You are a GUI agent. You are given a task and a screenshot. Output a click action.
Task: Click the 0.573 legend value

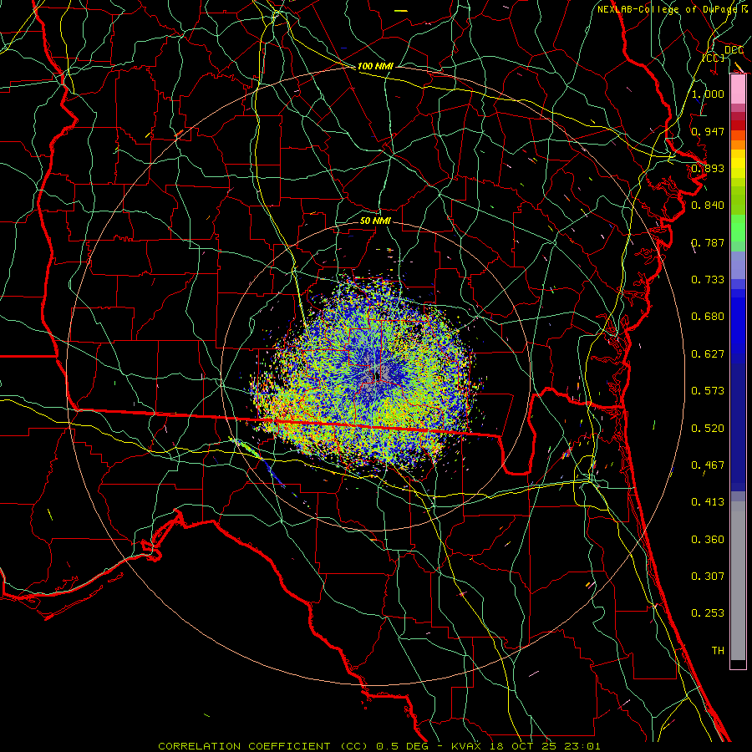[708, 391]
